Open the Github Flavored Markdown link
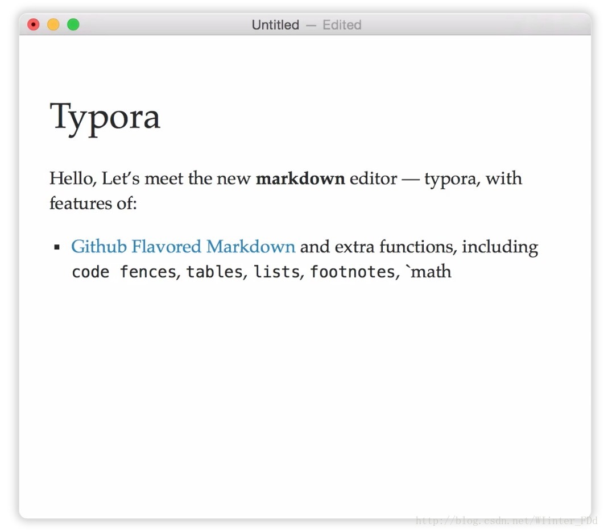 tap(183, 247)
